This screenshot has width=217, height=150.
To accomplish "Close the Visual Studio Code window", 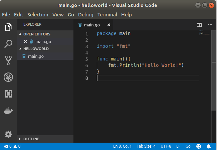I will coord(211,5).
